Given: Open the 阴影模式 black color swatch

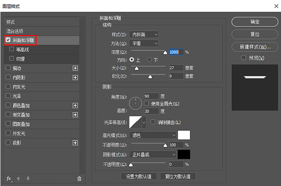Looking at the screenshot, I should pos(184,154).
